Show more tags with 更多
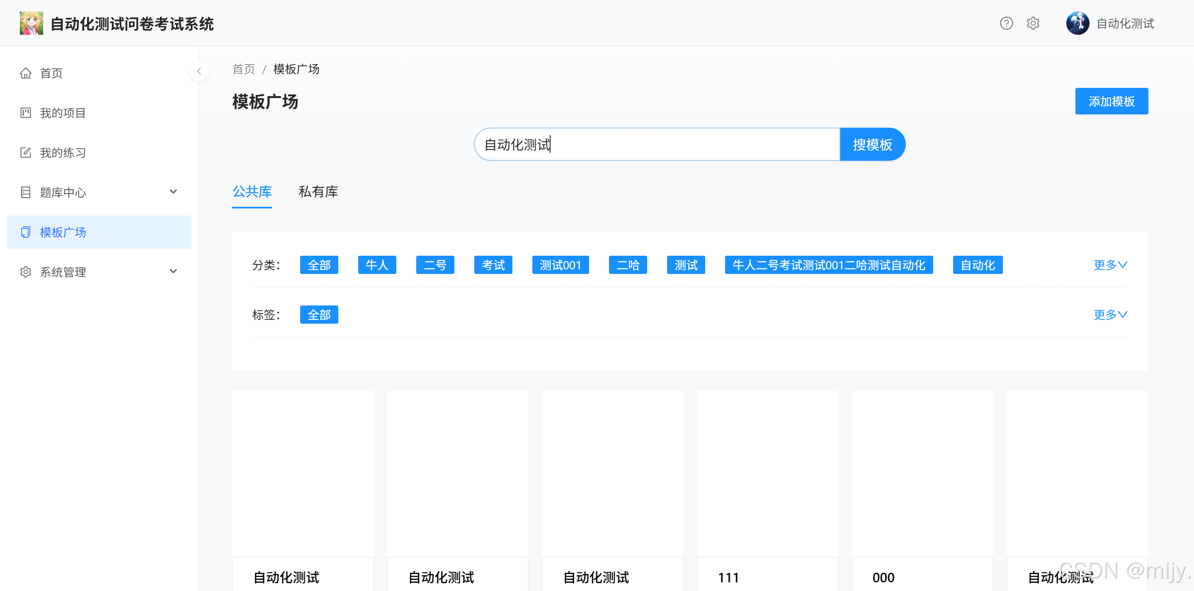Viewport: 1194px width, 591px height. coord(1110,315)
